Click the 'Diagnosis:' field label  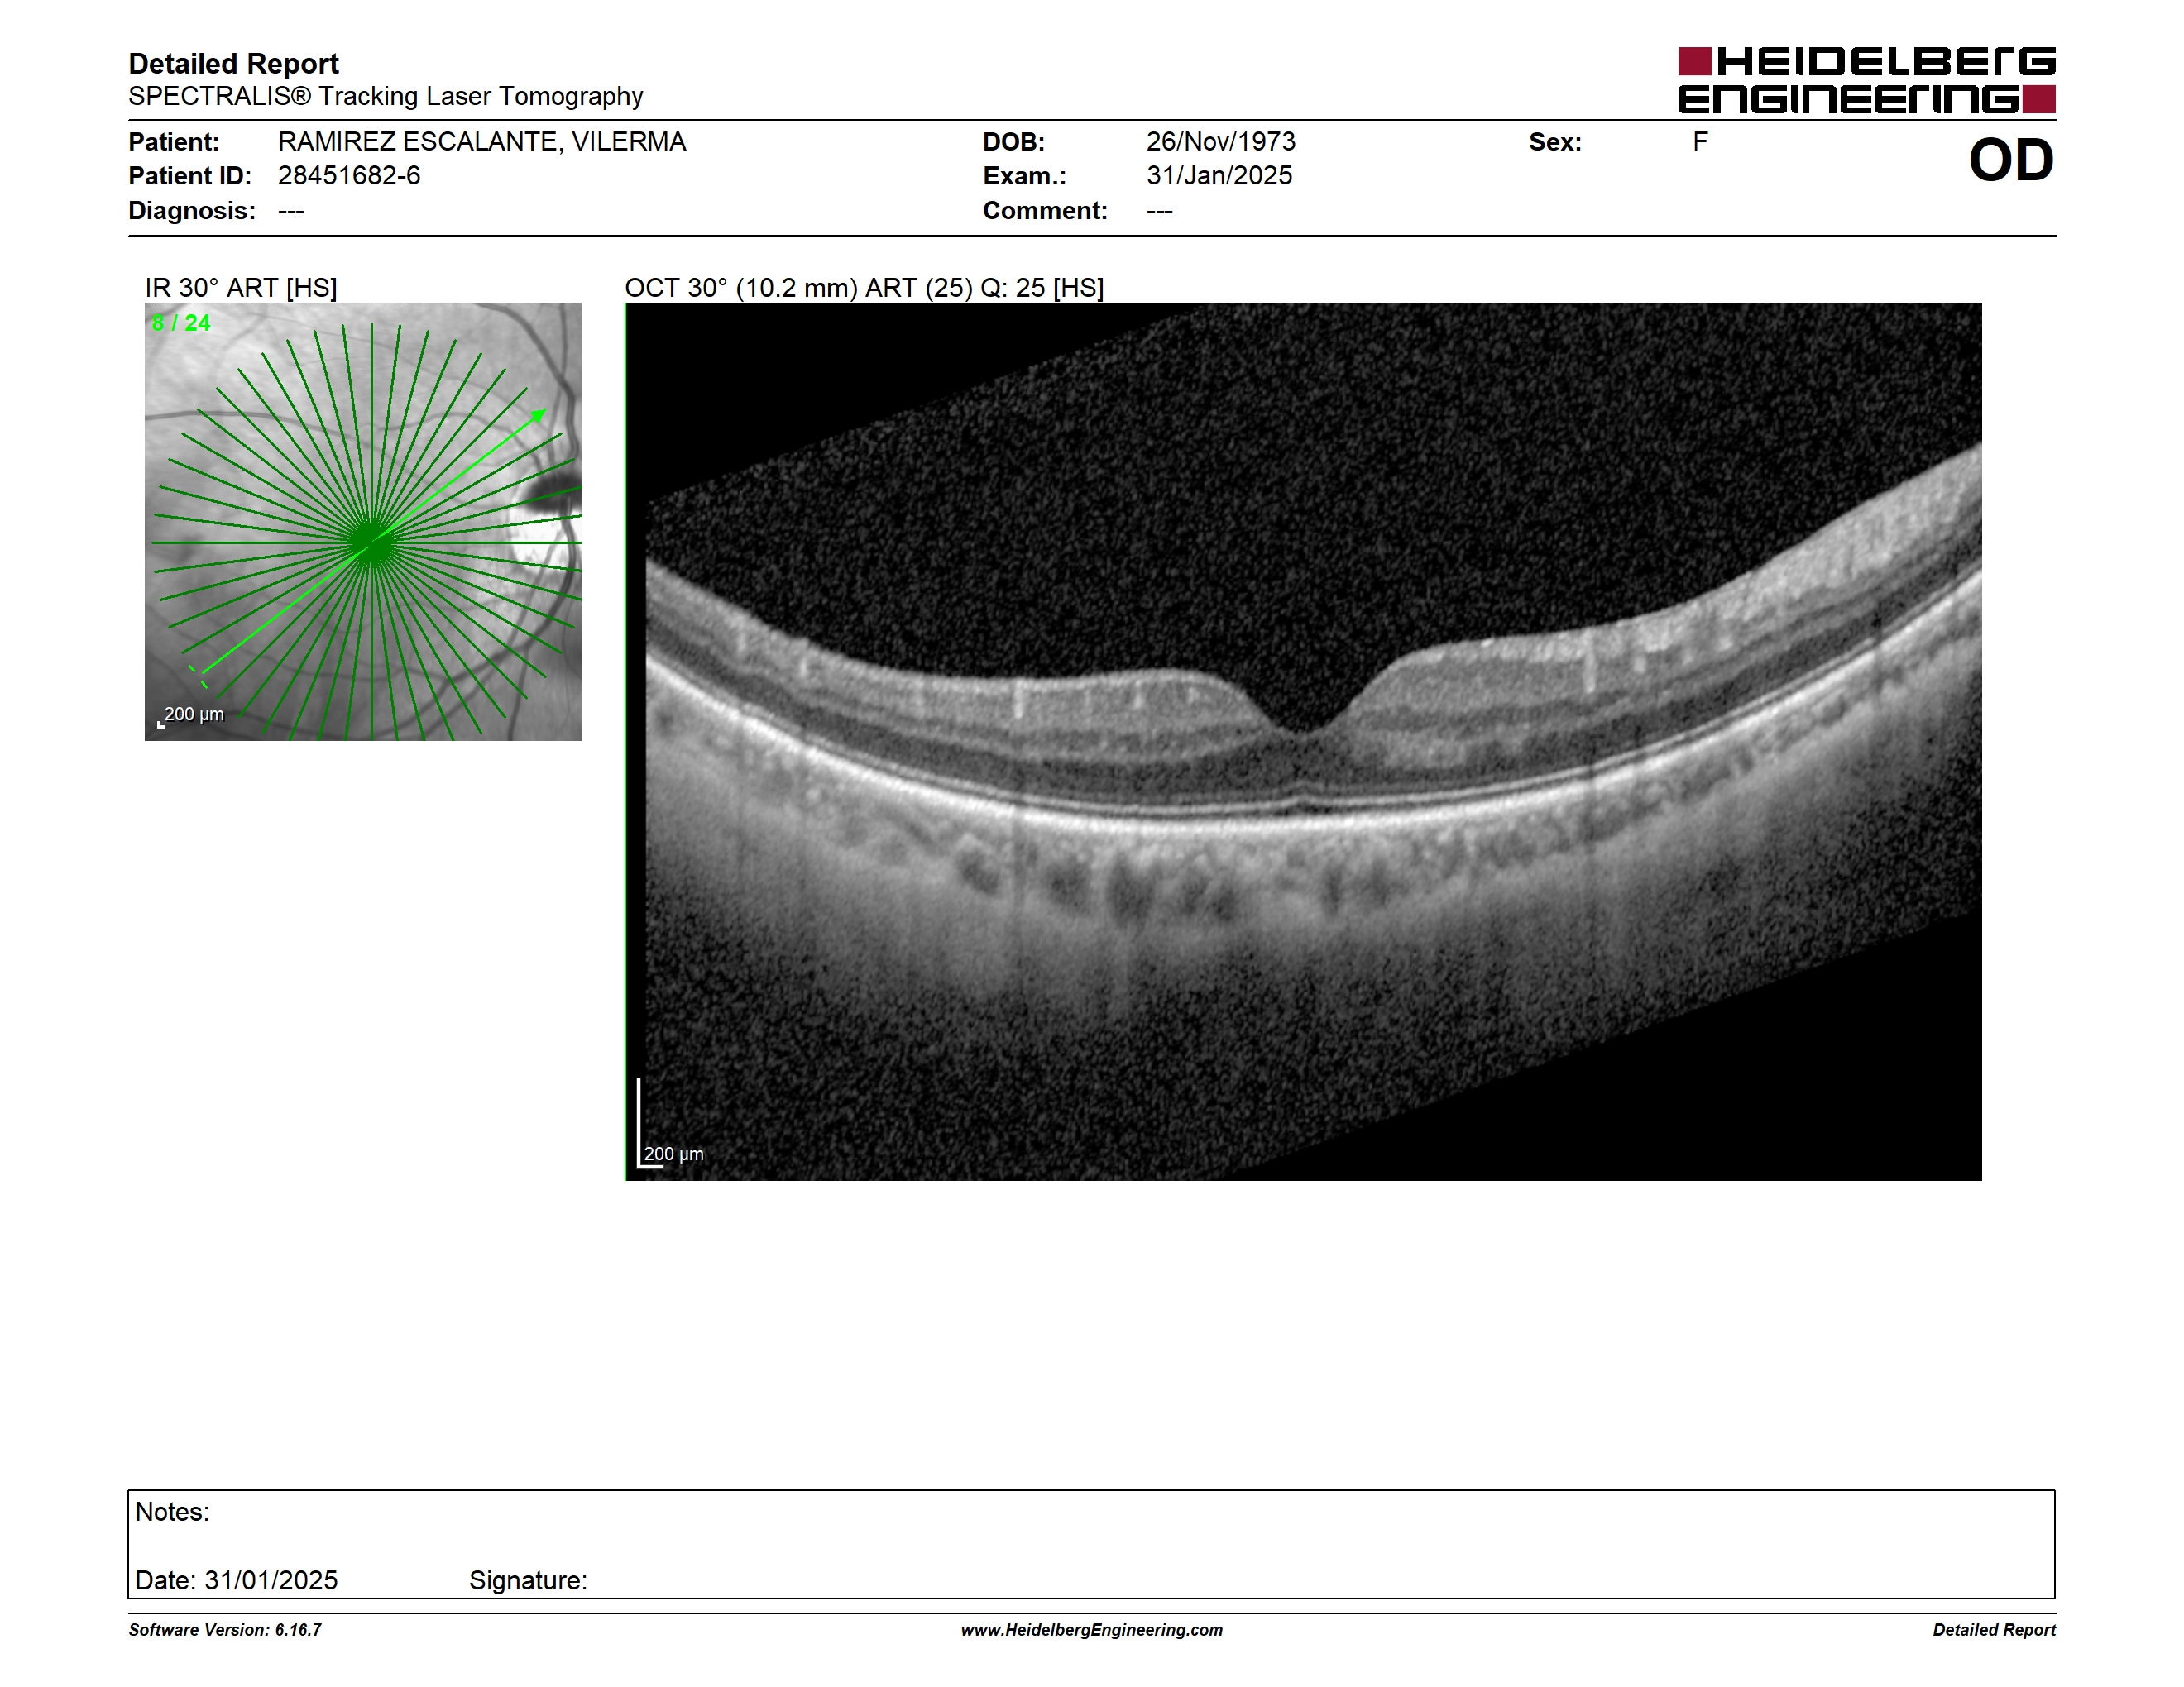[x=192, y=211]
